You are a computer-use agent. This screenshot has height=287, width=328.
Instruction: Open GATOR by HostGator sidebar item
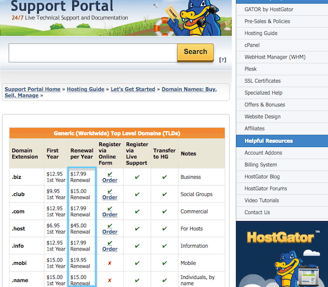(282, 9)
